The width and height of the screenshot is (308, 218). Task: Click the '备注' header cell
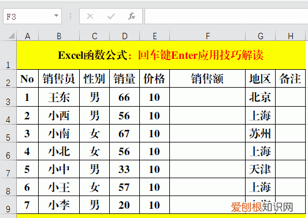click(291, 78)
